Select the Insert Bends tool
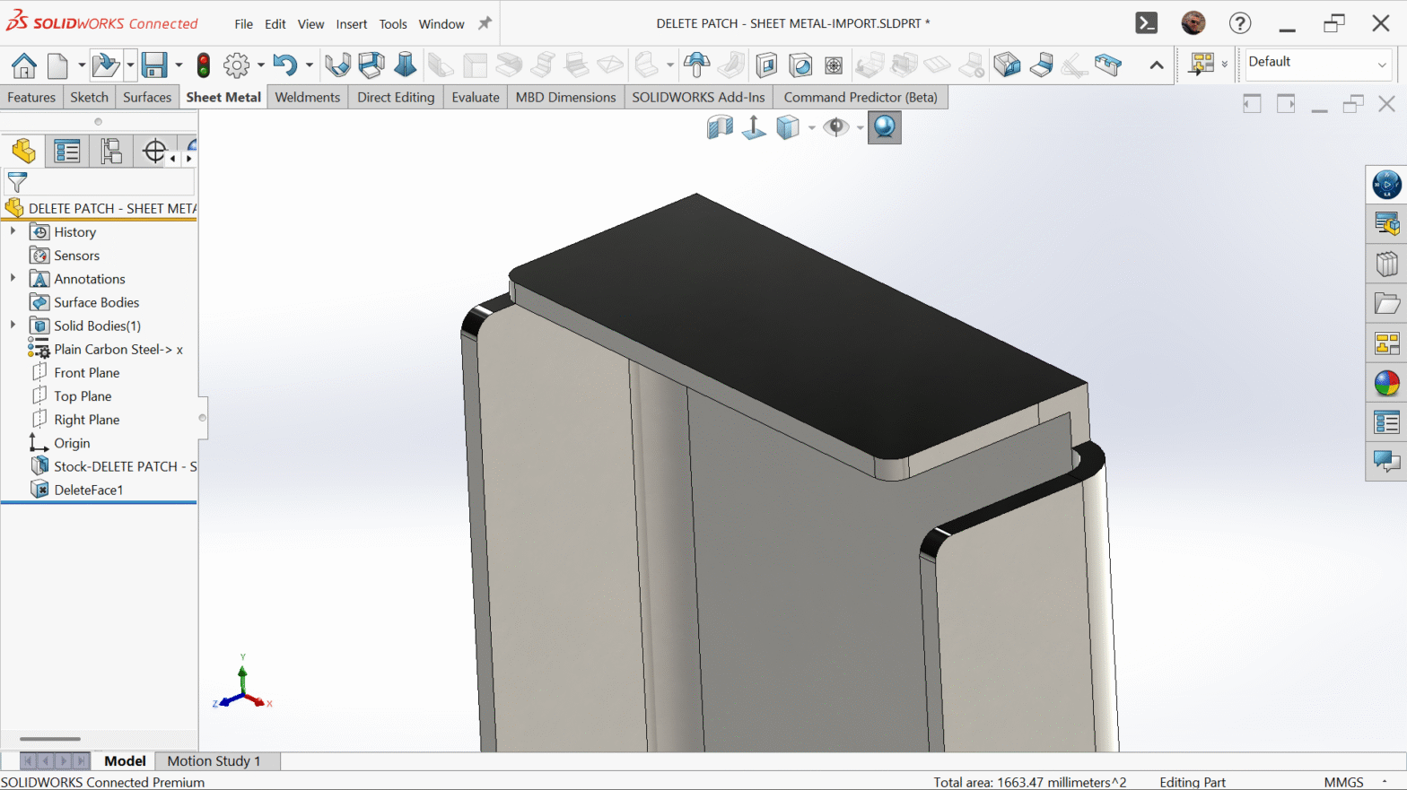 click(x=1041, y=65)
